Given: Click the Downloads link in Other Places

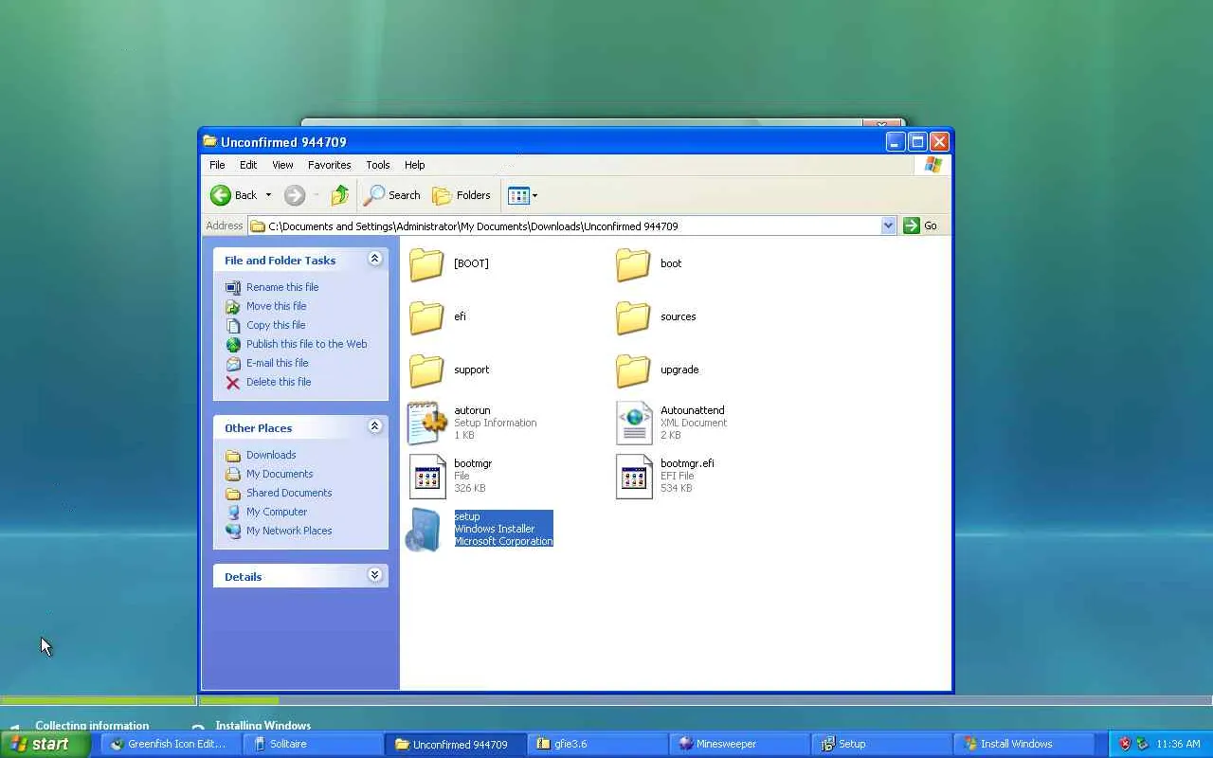Looking at the screenshot, I should [271, 455].
